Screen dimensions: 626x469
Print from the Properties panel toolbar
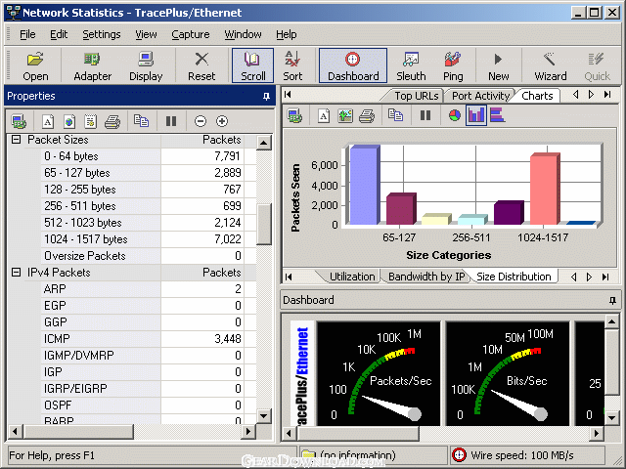112,121
